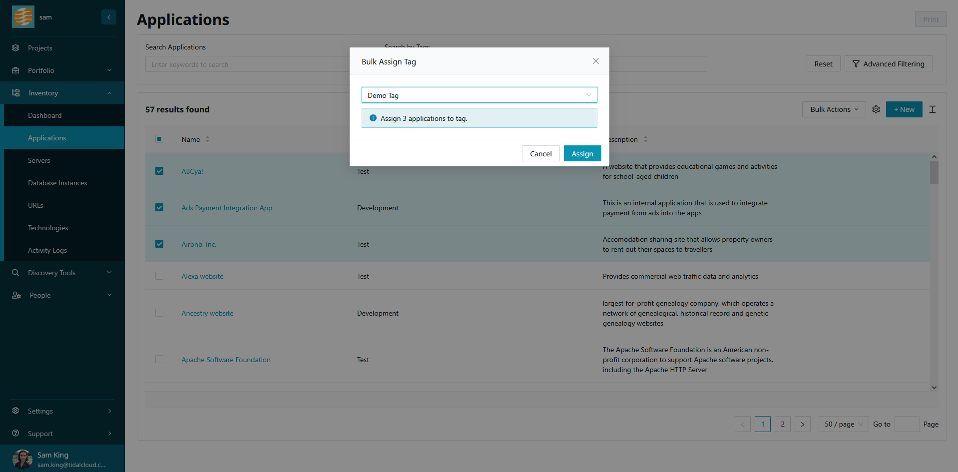Open the Bulk Actions dropdown
The width and height of the screenshot is (958, 472).
click(834, 109)
